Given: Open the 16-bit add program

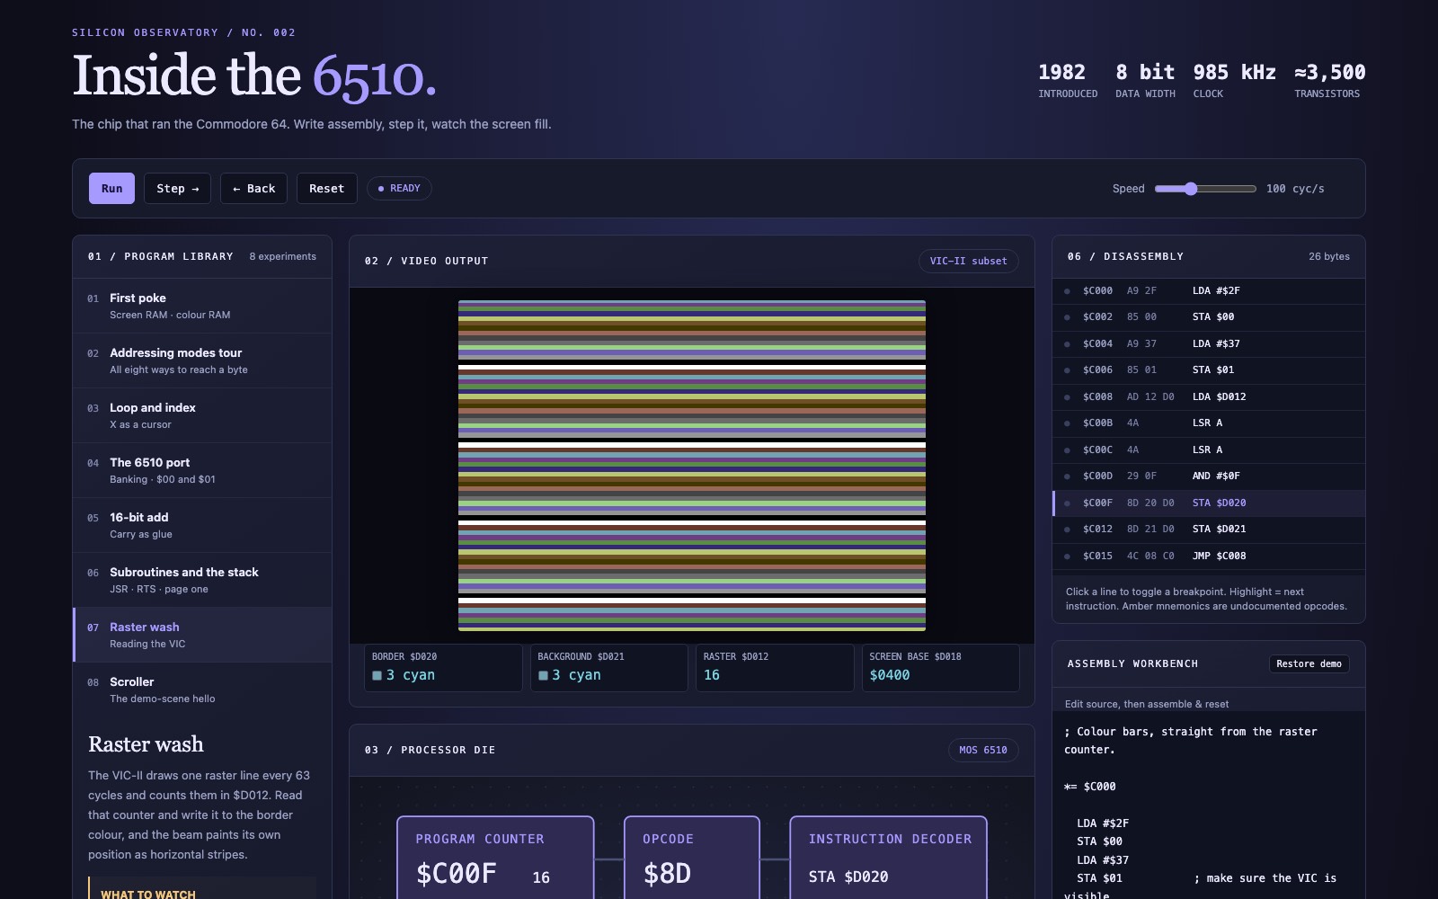Looking at the screenshot, I should (202, 525).
